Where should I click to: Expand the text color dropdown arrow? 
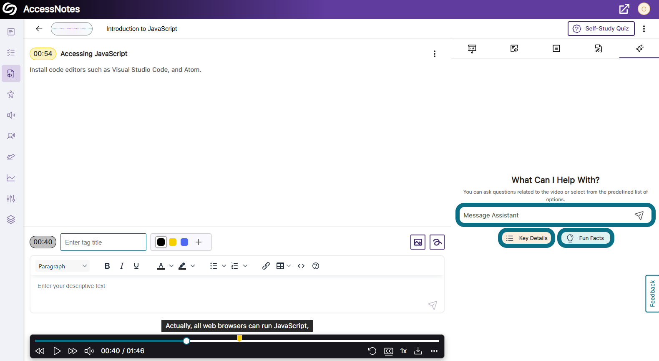pos(171,266)
